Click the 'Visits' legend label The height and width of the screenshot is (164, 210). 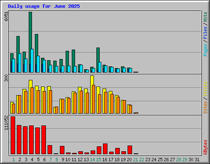205,89
